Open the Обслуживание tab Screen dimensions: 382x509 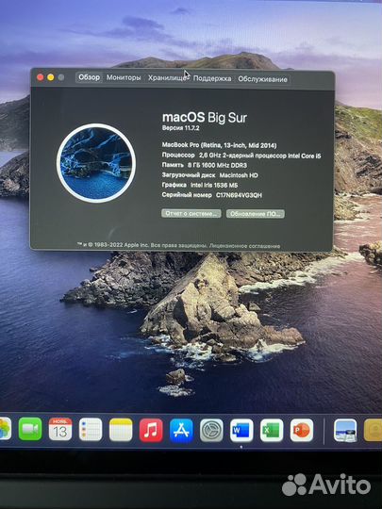point(262,79)
